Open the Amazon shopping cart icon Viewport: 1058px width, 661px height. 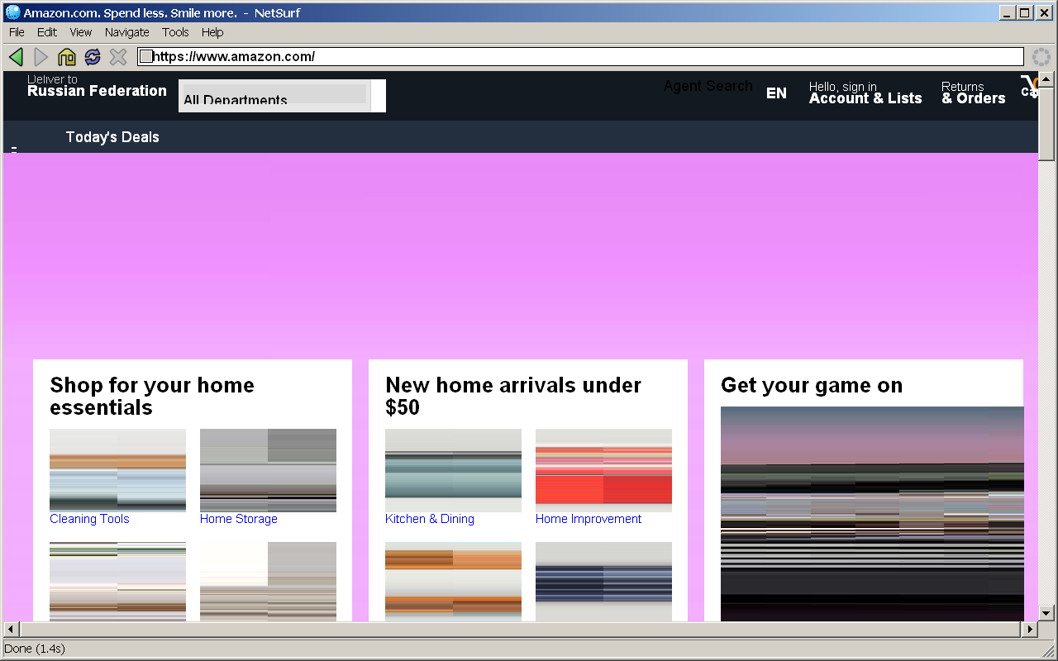coord(1028,86)
